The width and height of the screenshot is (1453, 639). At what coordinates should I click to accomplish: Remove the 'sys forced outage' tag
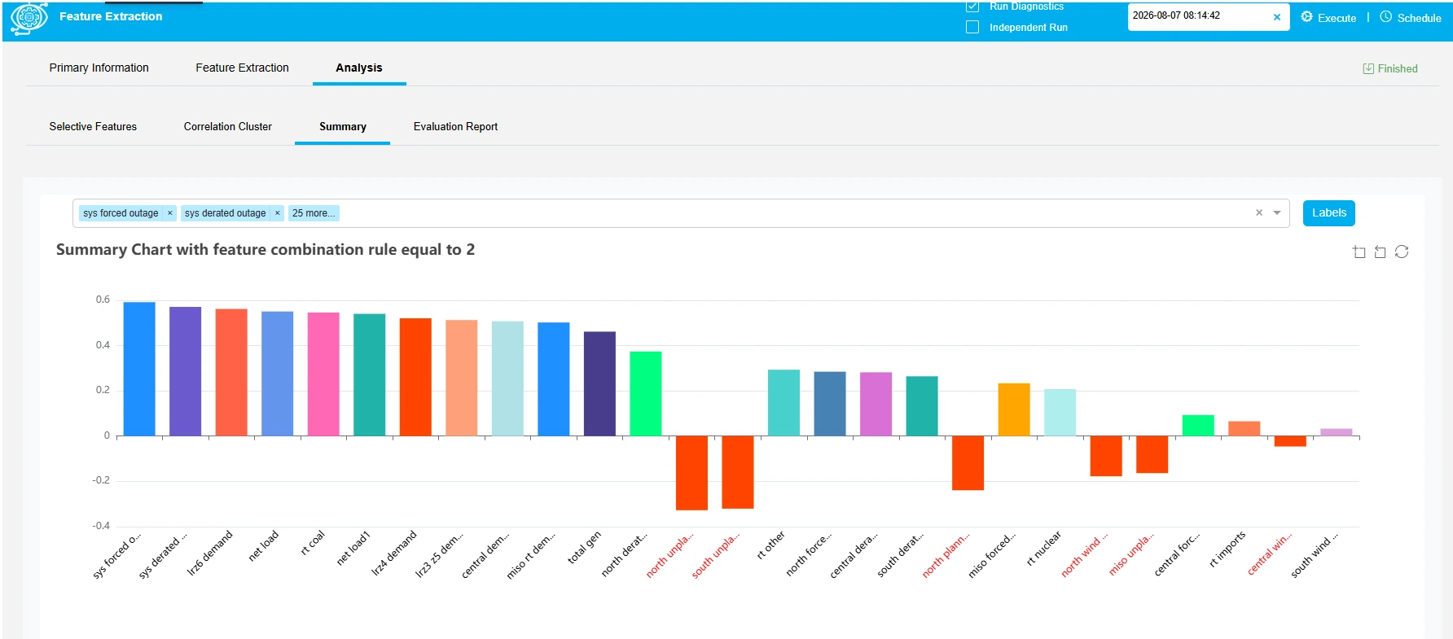[170, 213]
